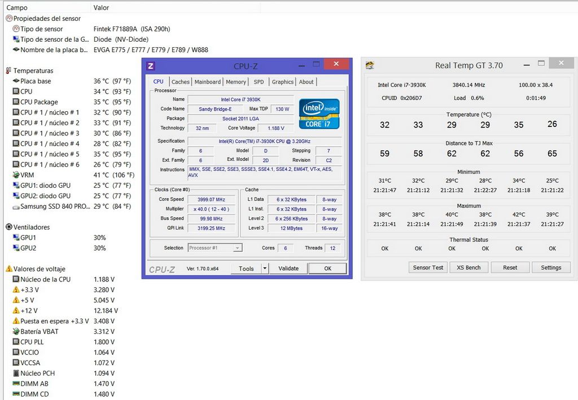
Task: Click Sensor Test in Real Temp
Action: 428,267
